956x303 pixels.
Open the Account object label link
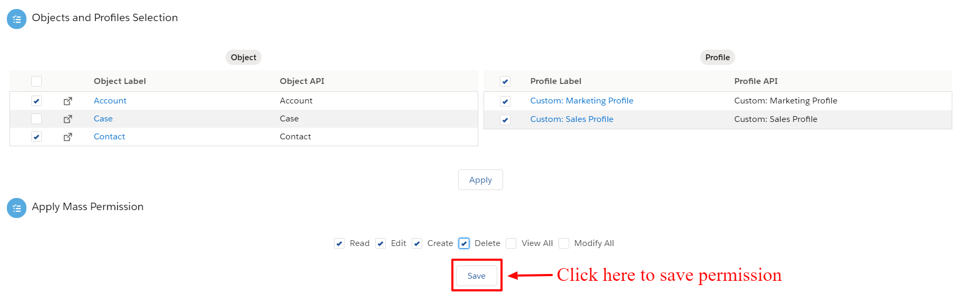pos(110,101)
